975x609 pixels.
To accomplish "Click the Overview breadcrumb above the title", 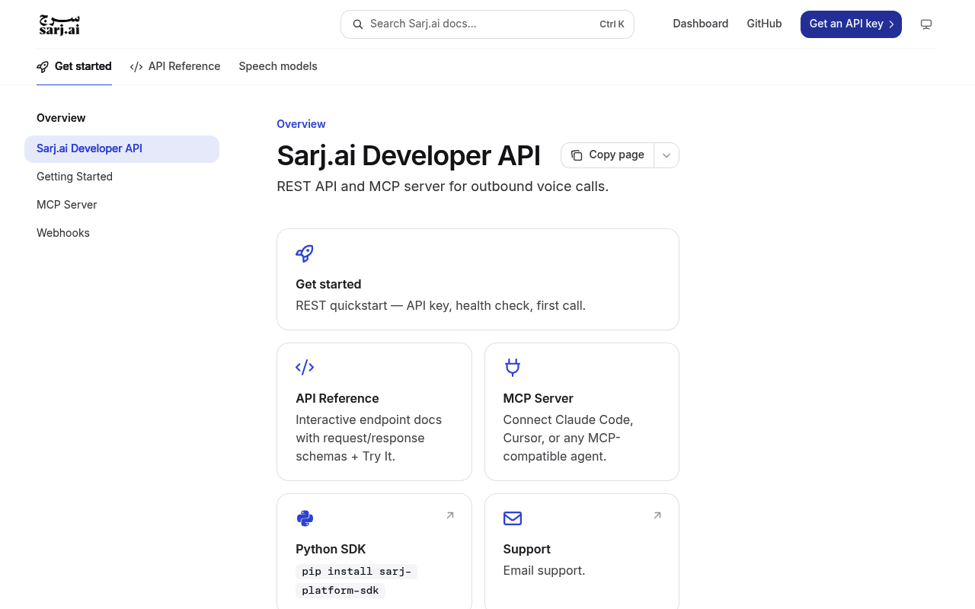I will click(301, 124).
